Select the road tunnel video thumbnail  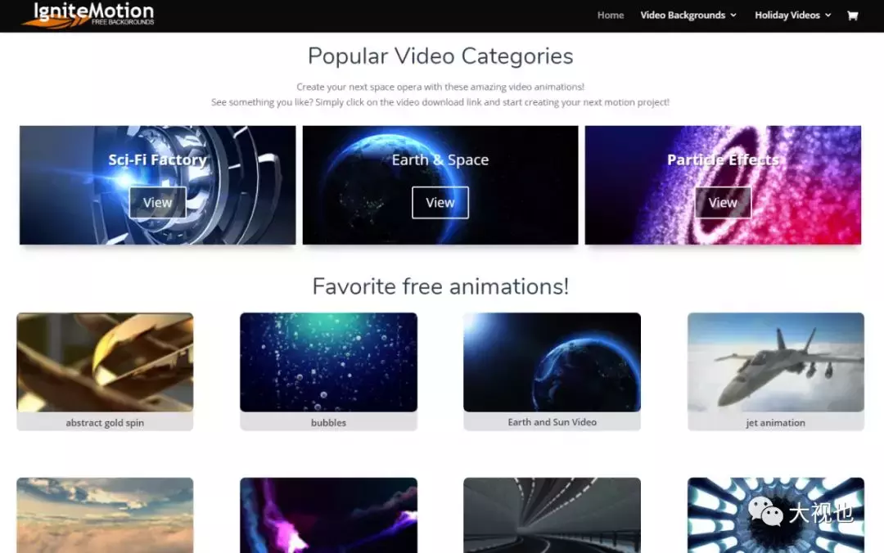[552, 515]
